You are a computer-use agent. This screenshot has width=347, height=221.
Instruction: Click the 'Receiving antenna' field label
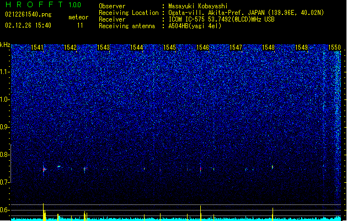[127, 26]
